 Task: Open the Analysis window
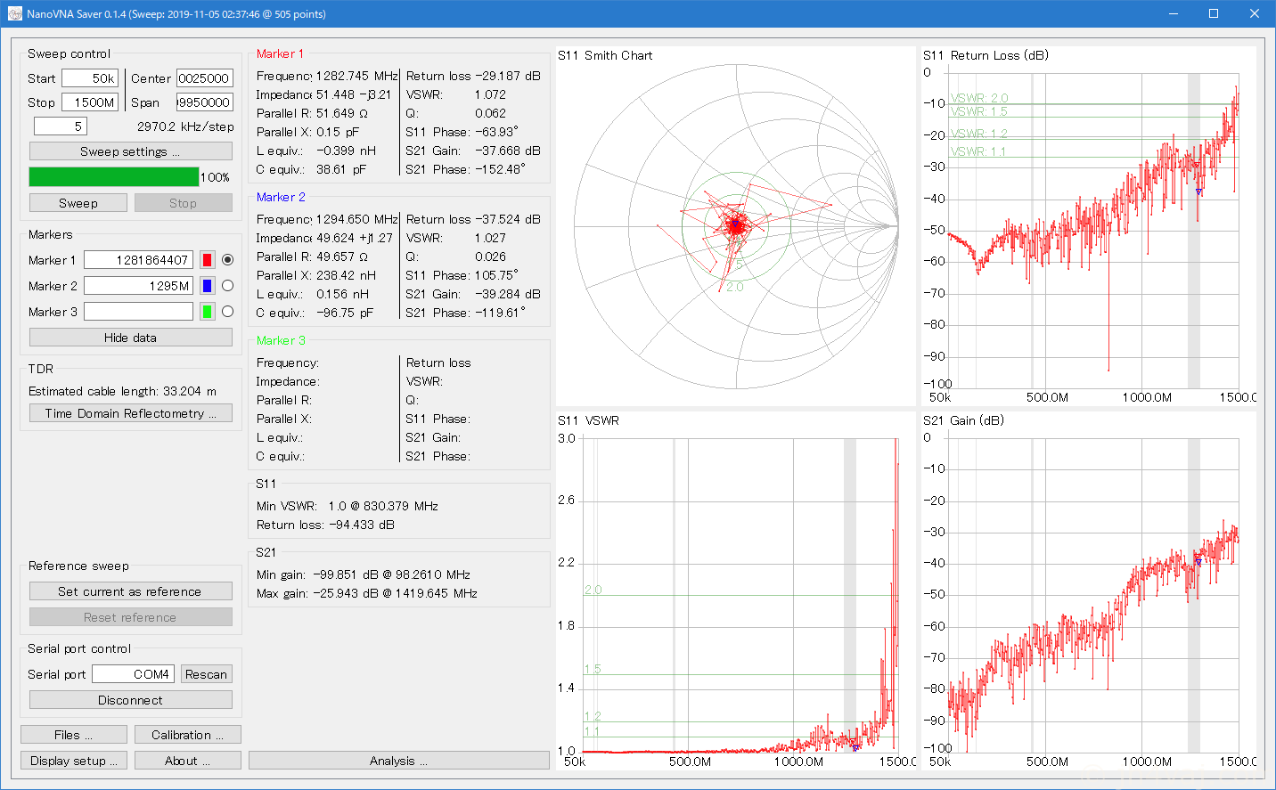coord(398,761)
